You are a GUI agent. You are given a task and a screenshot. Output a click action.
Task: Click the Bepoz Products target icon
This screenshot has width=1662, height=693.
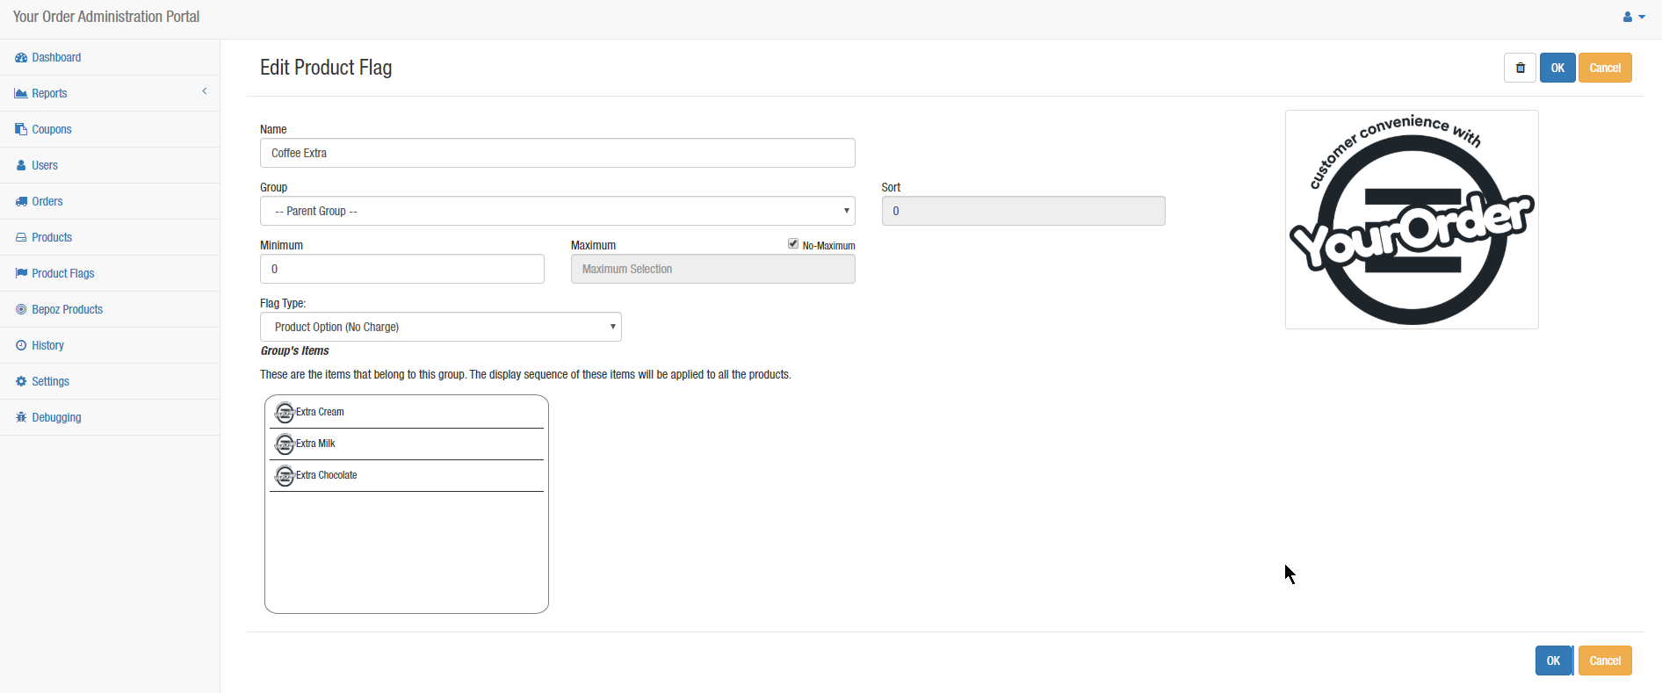pos(21,310)
